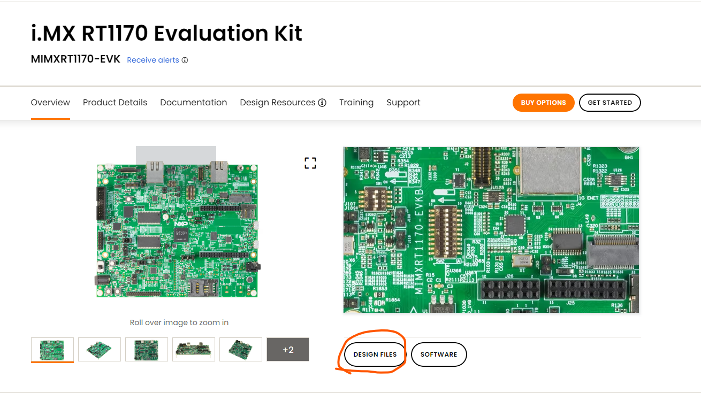Viewport: 701px width, 393px height.
Task: Select the Overview tab
Action: coord(50,102)
